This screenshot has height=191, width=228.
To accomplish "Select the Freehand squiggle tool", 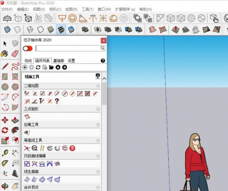I will coord(15,66).
